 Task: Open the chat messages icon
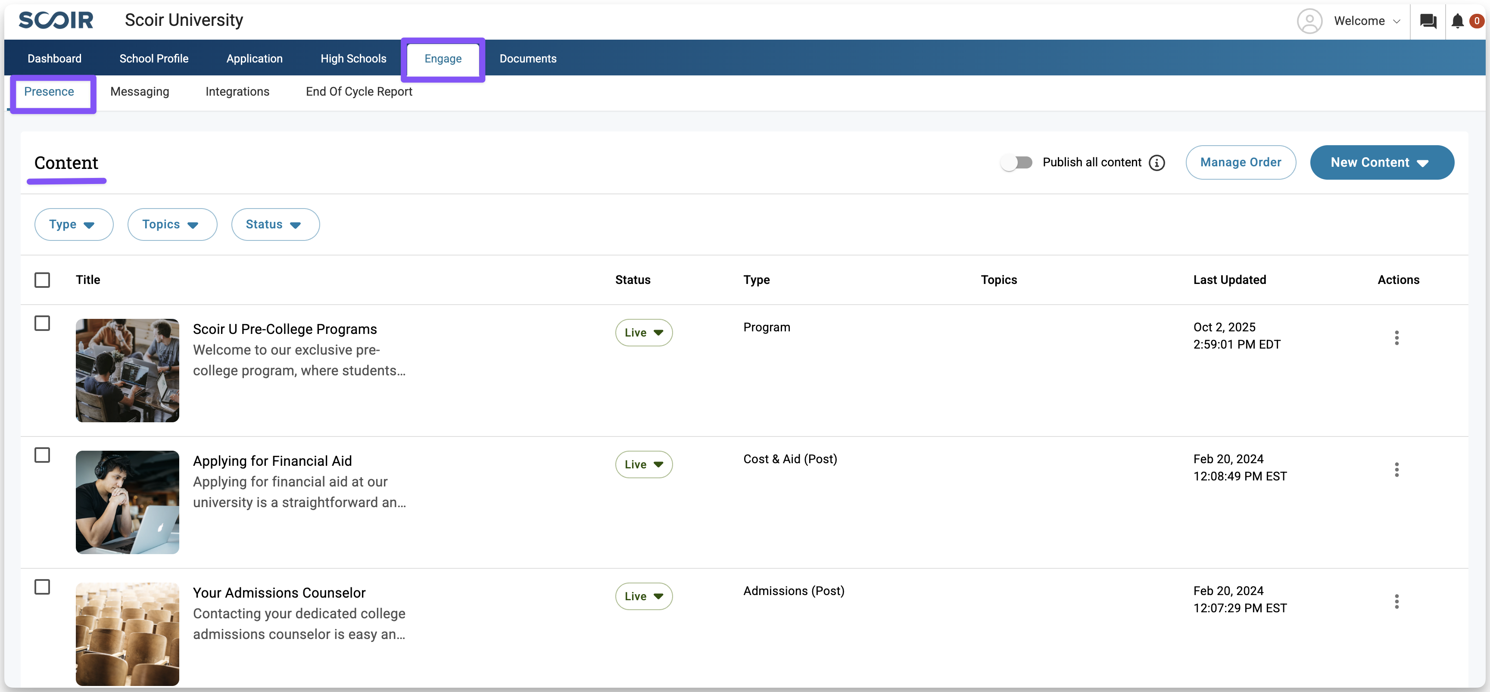coord(1428,22)
